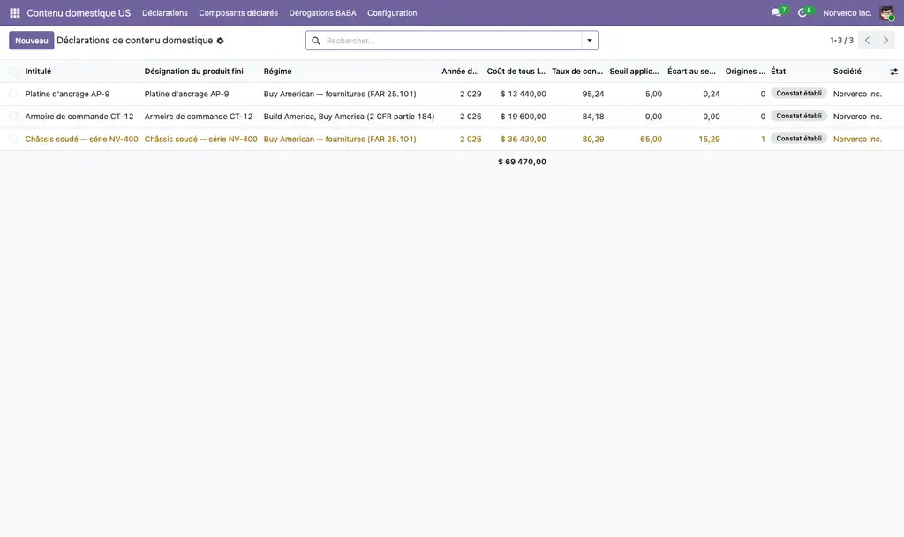
Task: Check the Armoire de commande CT-12 row
Action: (x=12, y=117)
